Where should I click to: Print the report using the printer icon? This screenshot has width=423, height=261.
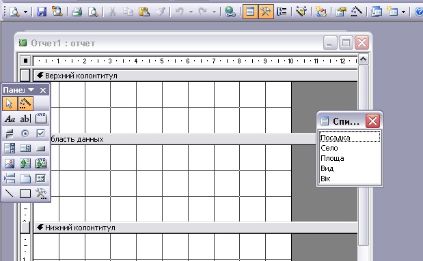77,12
